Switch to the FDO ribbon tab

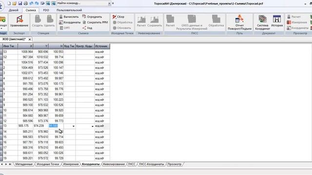coord(46,10)
